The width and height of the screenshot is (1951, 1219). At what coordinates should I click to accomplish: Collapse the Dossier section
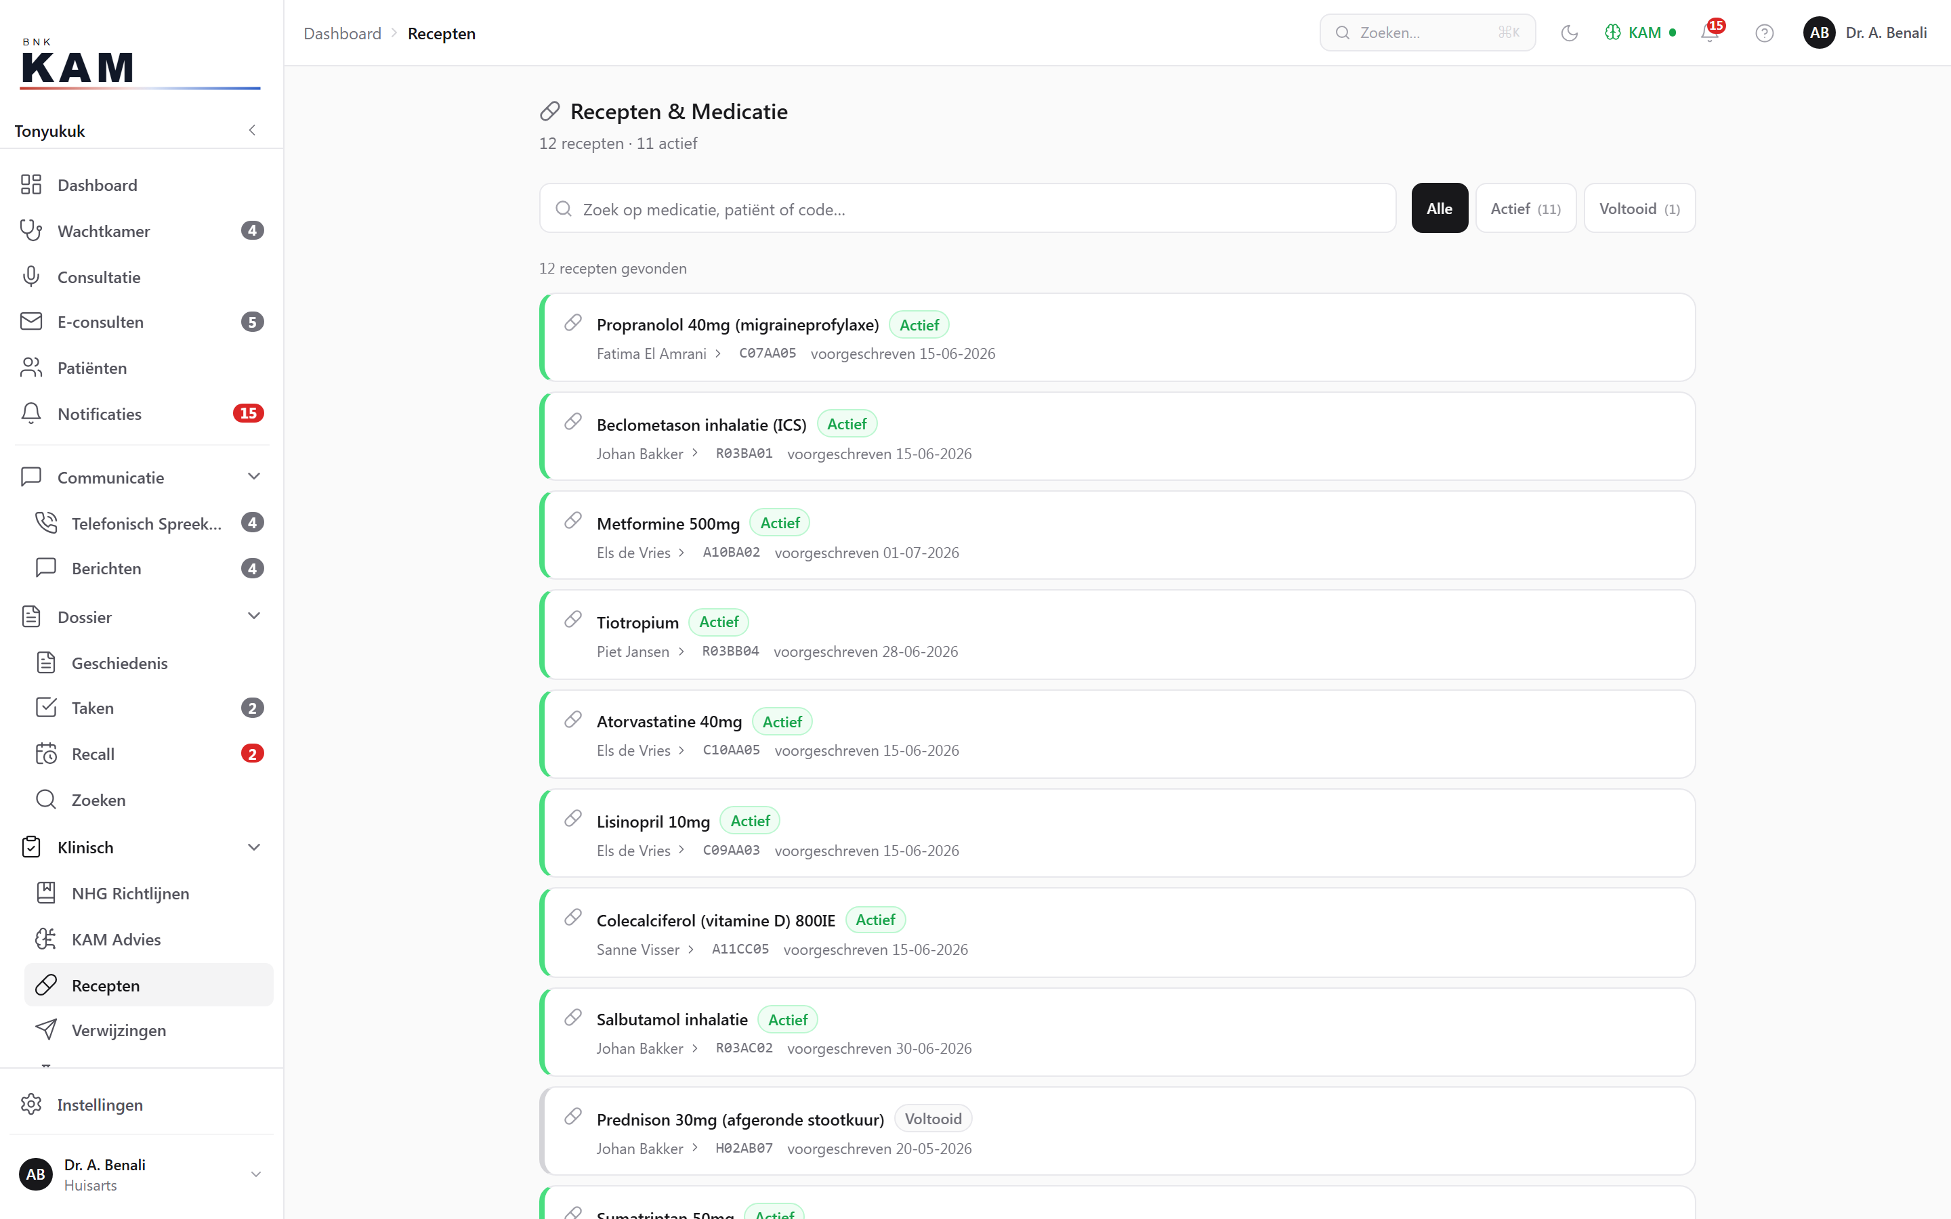click(142, 617)
